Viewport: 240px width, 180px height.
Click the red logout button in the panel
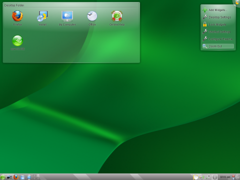[x=233, y=176]
